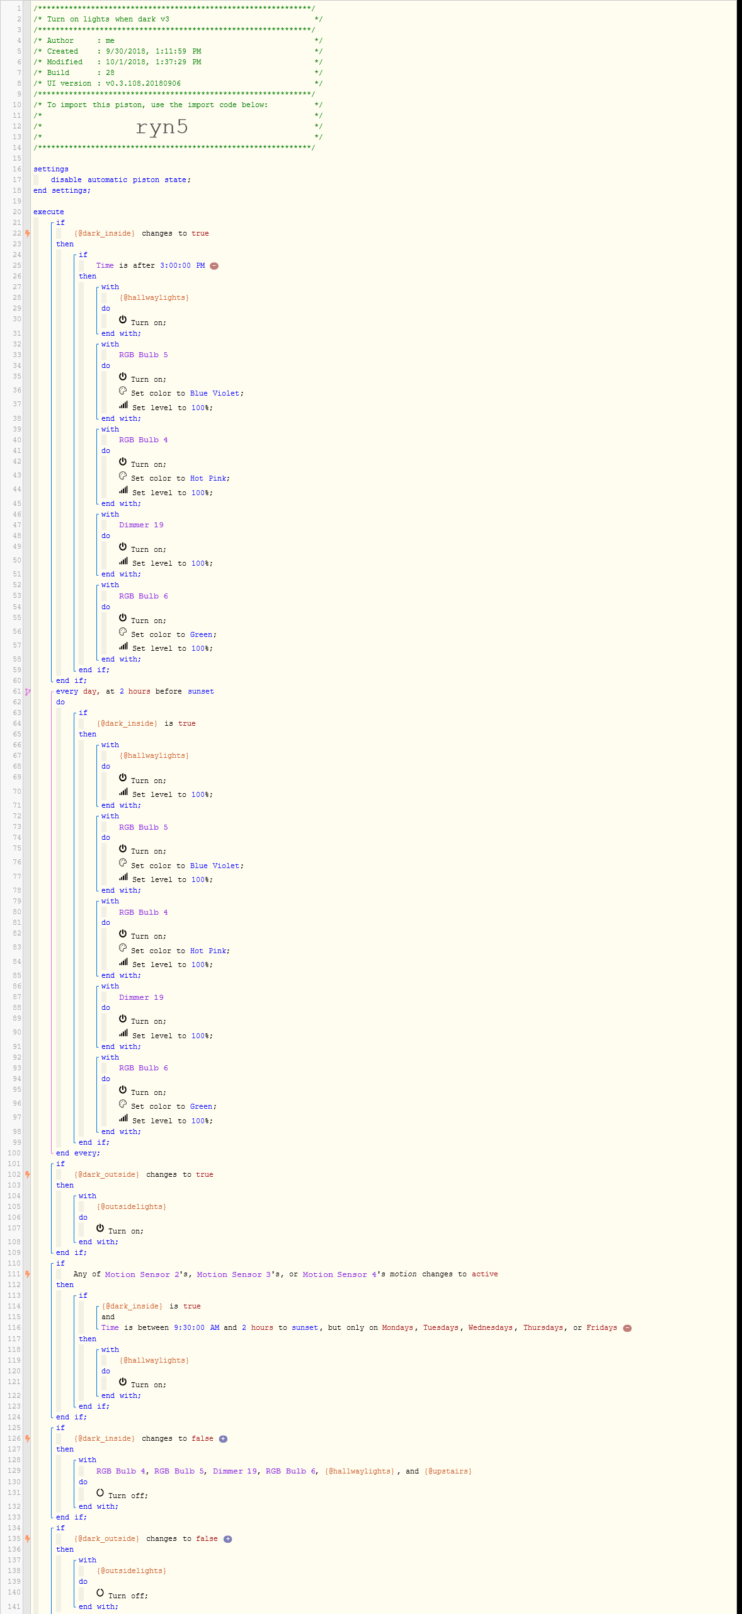
Task: Click 'disable automatic piston state' setting
Action: (x=120, y=180)
